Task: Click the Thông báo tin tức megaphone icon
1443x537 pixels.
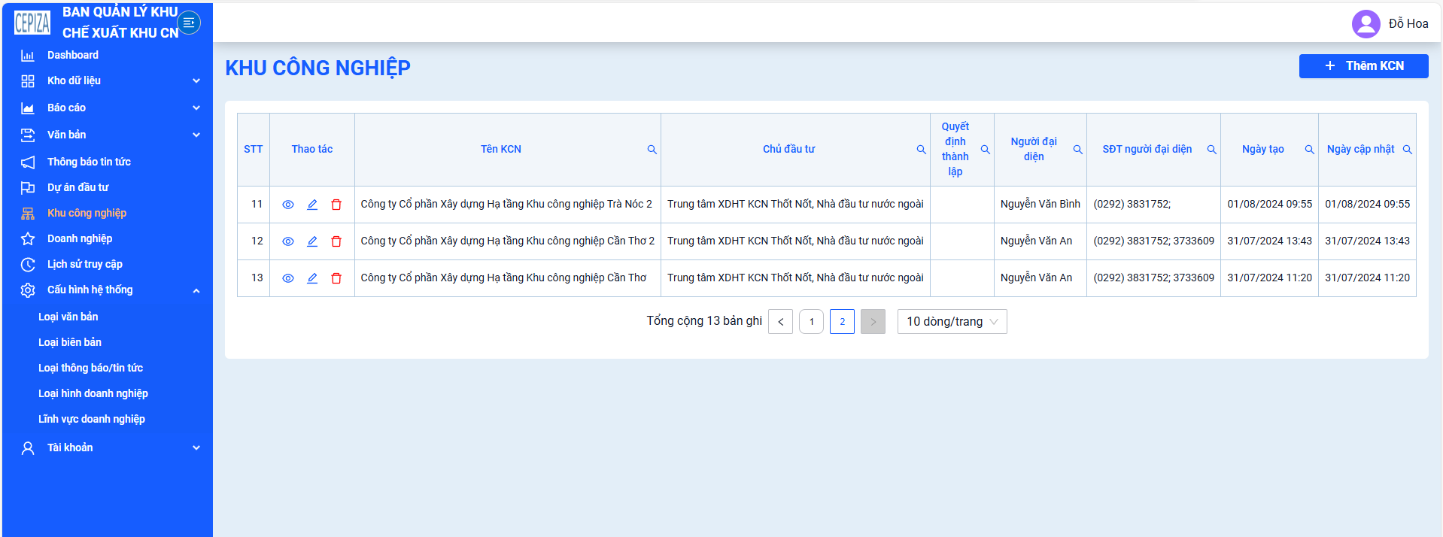Action: pos(28,162)
